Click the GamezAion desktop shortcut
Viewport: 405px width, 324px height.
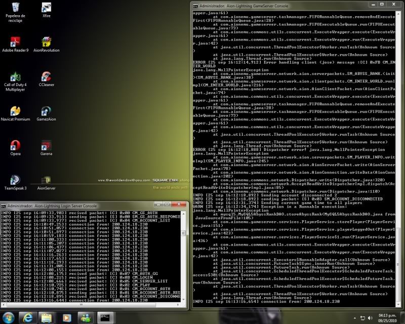[46, 112]
